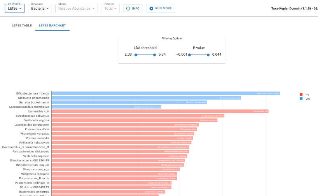Open the Filterset Total dropdown

[x=111, y=9]
